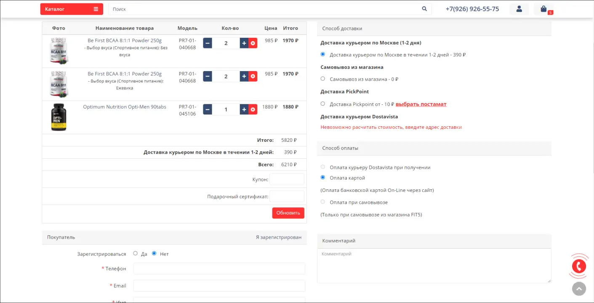
Task: Select Доставка Pickpoint radio option
Action: (323, 104)
